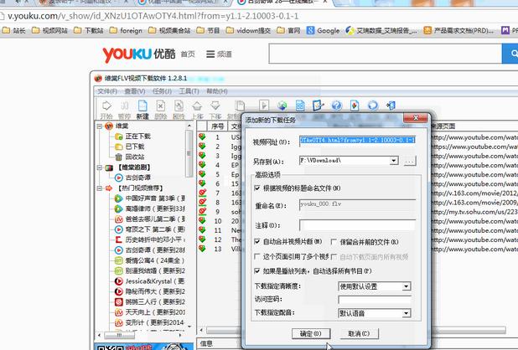Select 中国好声音 第3季 in the tree
Screen dimensions: 518x350
(x=155, y=198)
